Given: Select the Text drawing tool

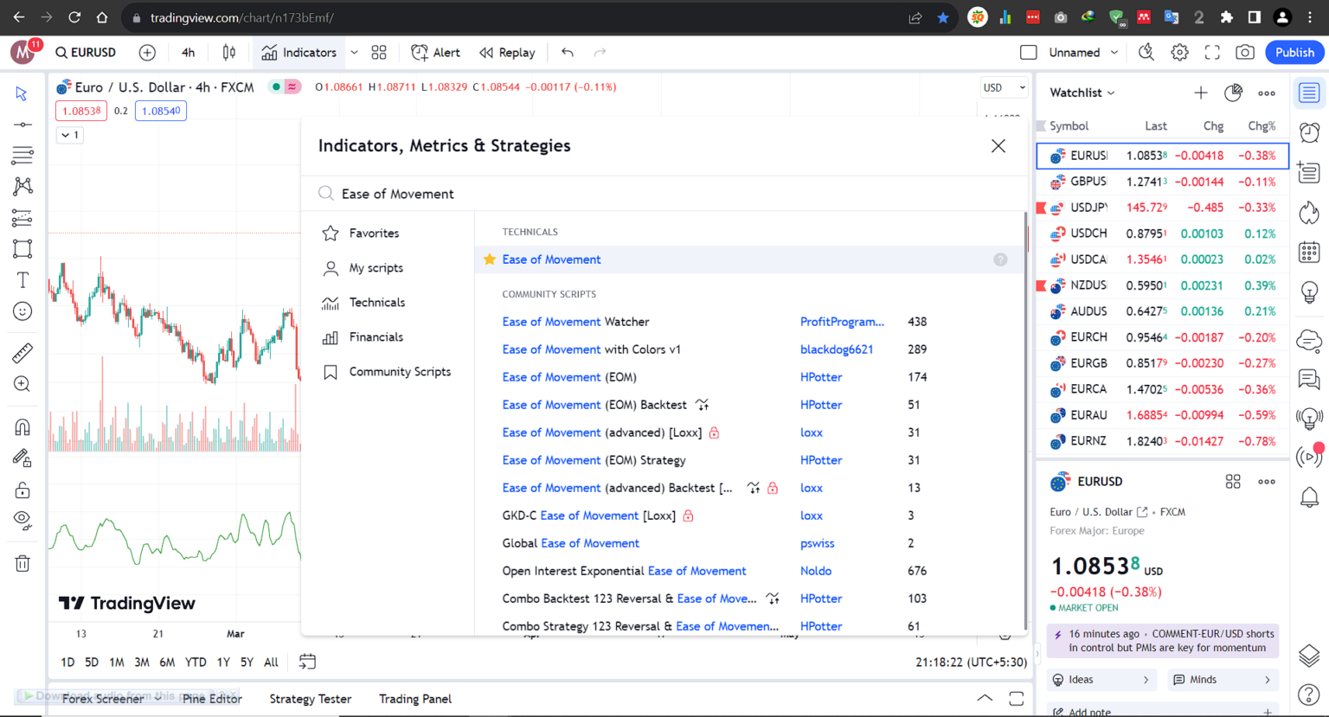Looking at the screenshot, I should pos(22,280).
